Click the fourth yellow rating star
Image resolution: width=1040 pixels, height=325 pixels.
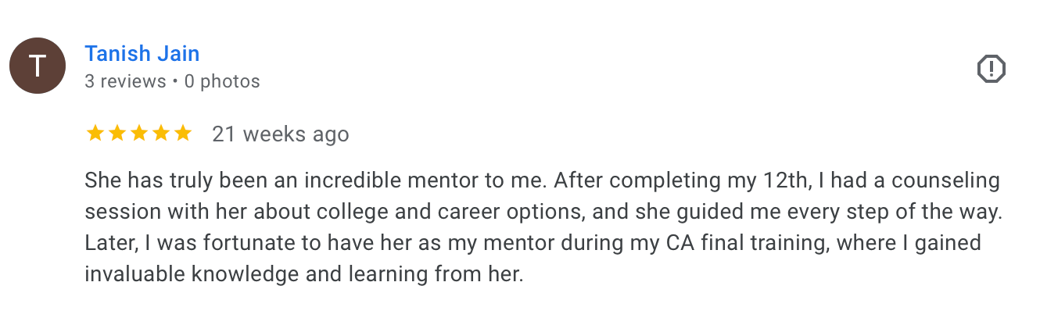[161, 134]
